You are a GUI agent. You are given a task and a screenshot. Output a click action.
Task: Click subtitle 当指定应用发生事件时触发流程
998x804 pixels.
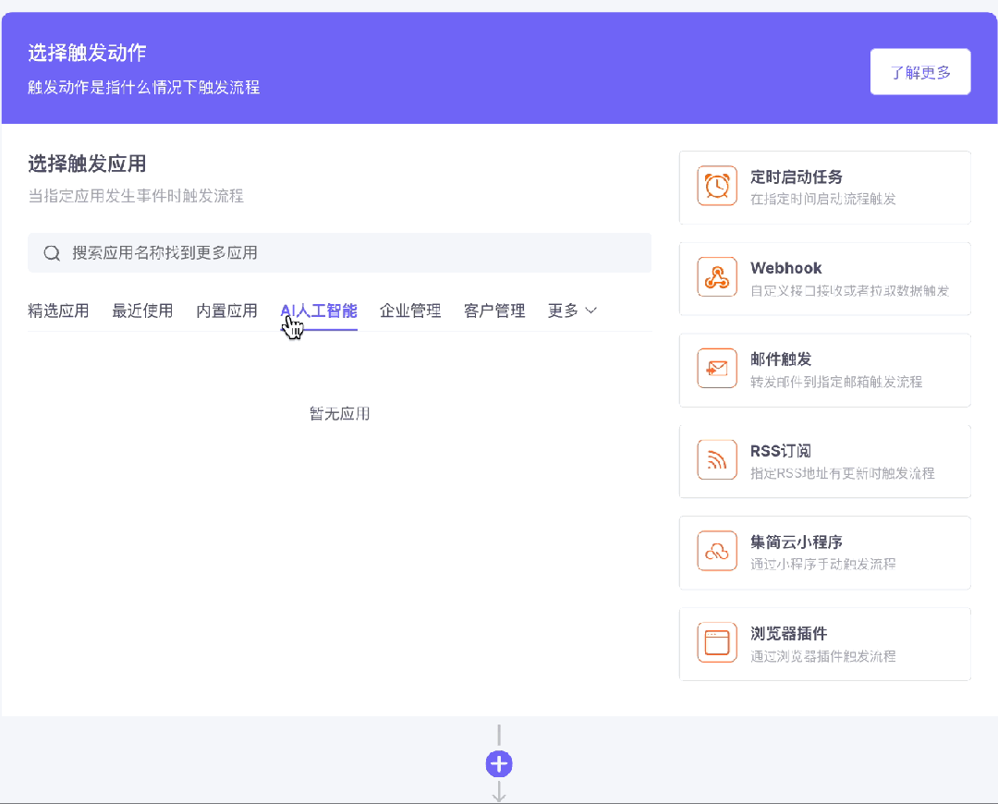pyautogui.click(x=136, y=195)
